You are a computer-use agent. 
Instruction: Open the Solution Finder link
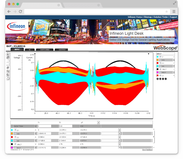161,17
